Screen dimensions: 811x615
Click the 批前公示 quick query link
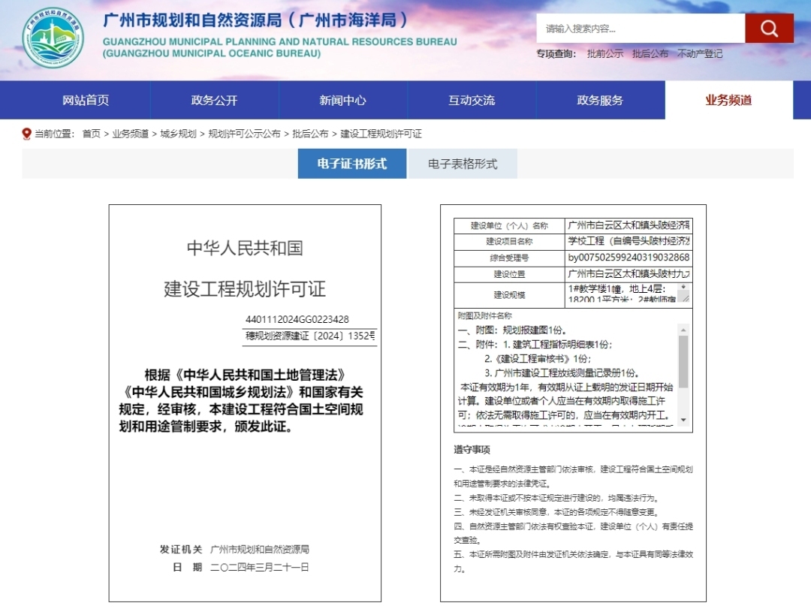(x=604, y=53)
